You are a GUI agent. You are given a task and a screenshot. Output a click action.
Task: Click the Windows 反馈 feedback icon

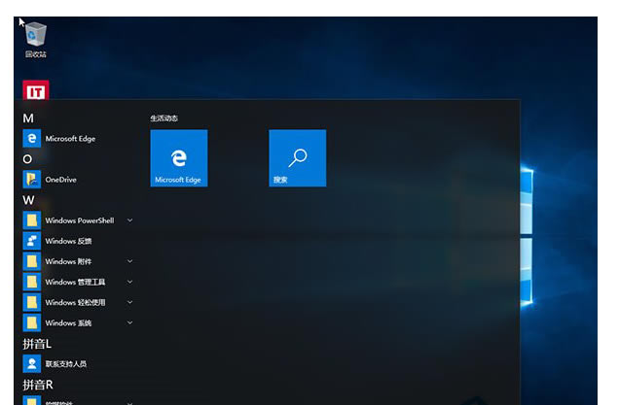(31, 241)
